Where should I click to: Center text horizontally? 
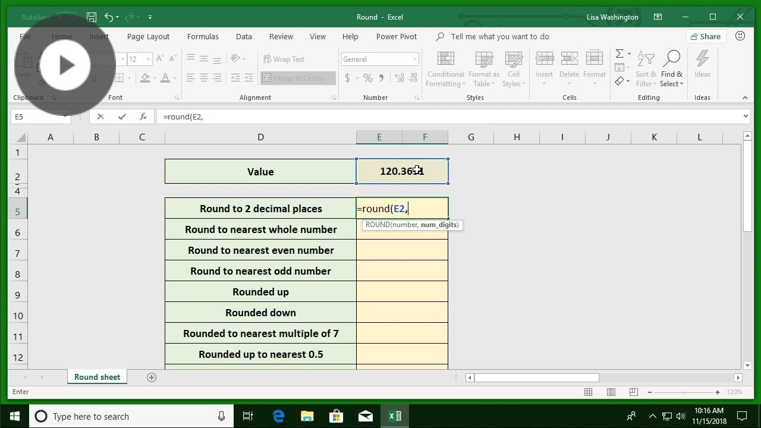point(204,78)
